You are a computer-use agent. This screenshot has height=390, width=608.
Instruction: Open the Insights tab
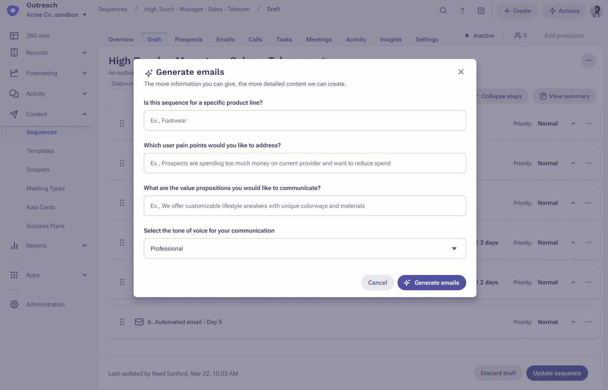point(390,39)
